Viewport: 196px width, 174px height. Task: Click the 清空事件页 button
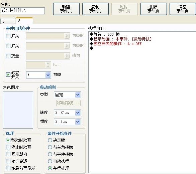183,9
